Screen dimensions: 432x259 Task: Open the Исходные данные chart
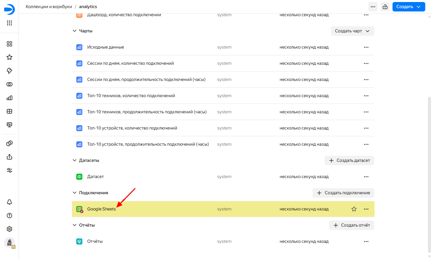[106, 47]
